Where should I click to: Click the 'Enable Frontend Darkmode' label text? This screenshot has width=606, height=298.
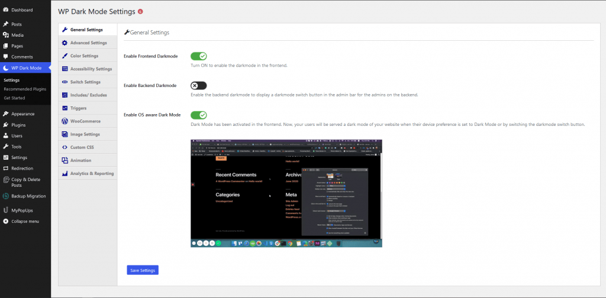point(151,56)
